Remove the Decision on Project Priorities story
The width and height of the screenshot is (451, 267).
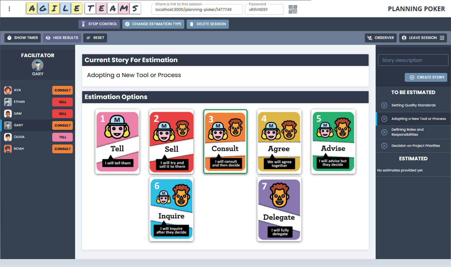384,146
